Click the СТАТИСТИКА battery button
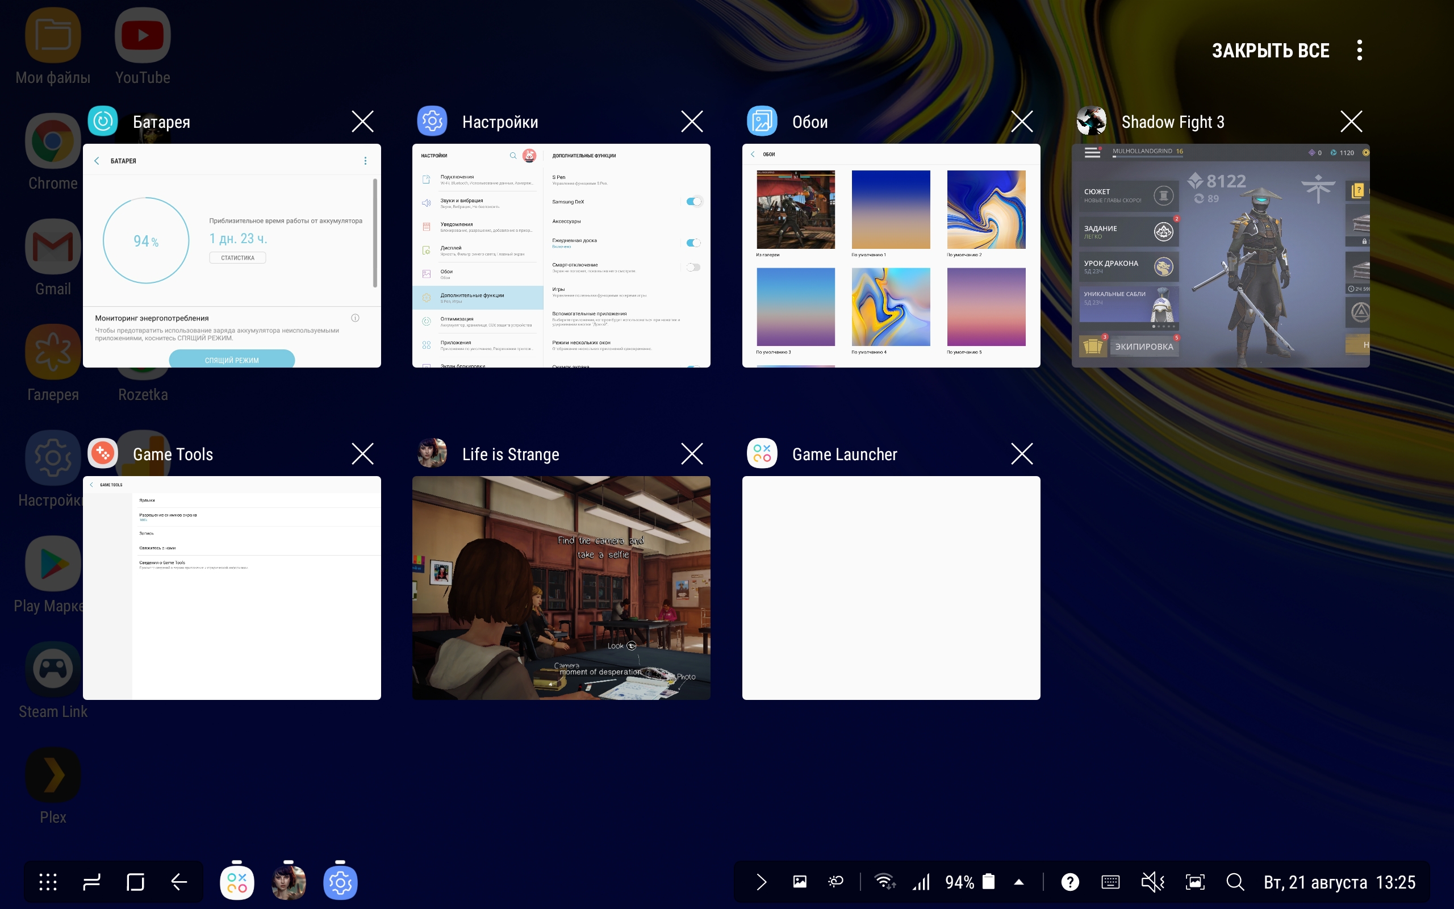Screen dimensions: 1454x909 coord(237,258)
